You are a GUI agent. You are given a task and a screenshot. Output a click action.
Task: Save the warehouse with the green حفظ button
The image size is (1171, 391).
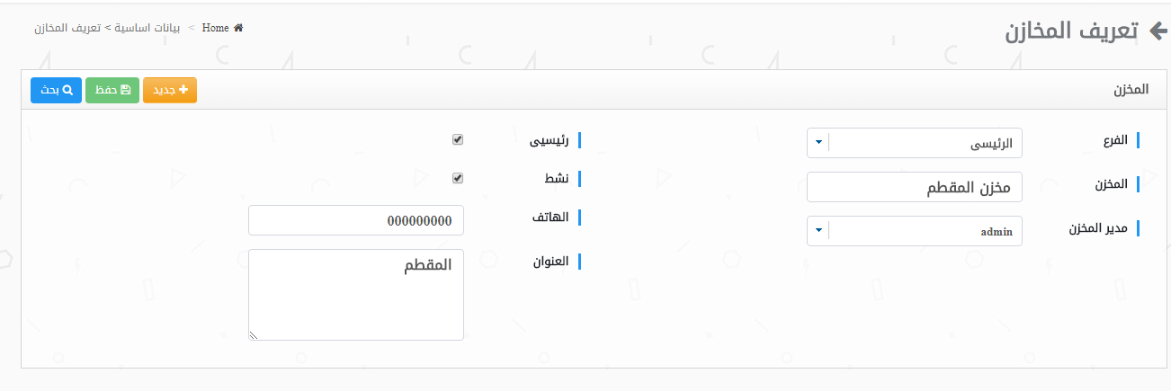point(112,91)
